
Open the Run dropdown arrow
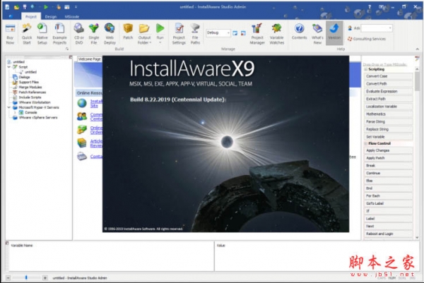click(x=160, y=42)
